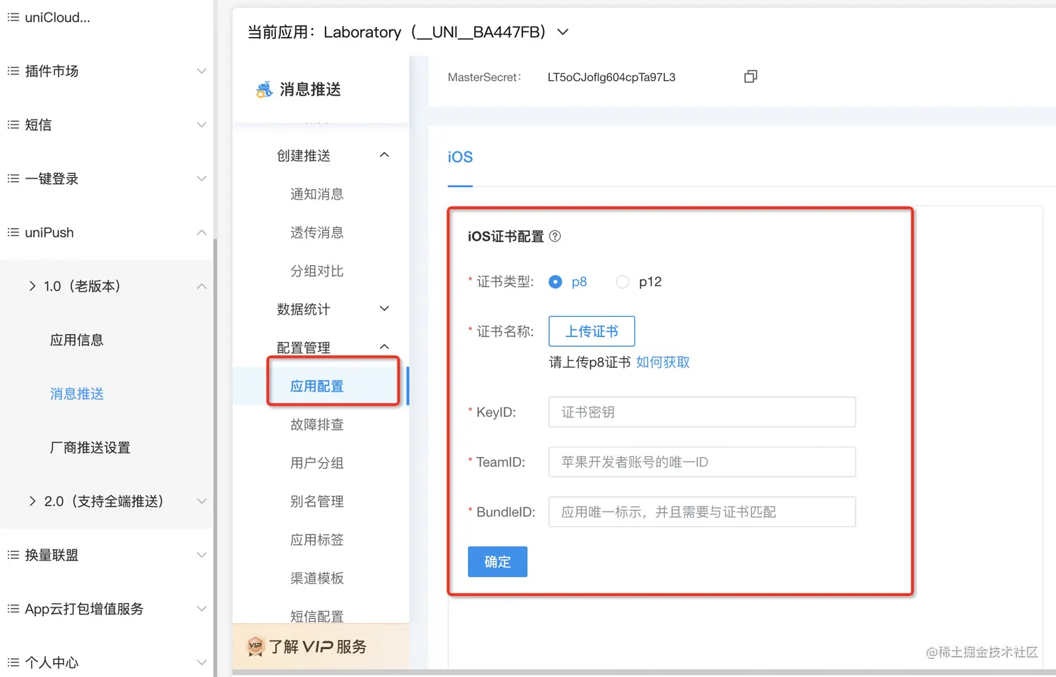
Task: Open 厂商推送设置 in left sidebar
Action: (90, 447)
